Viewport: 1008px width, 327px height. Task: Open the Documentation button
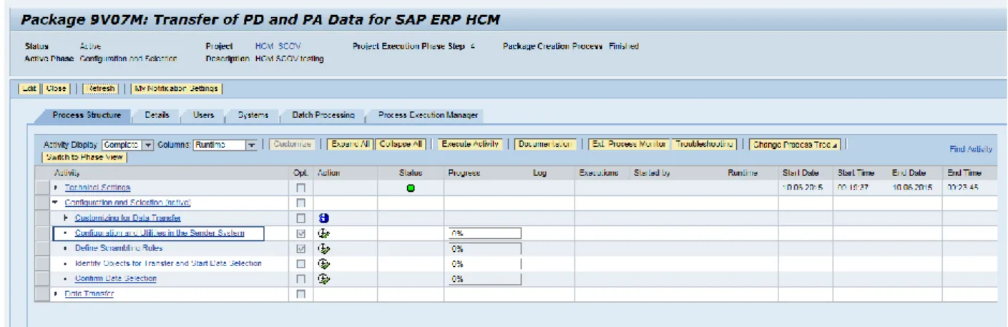click(x=546, y=145)
